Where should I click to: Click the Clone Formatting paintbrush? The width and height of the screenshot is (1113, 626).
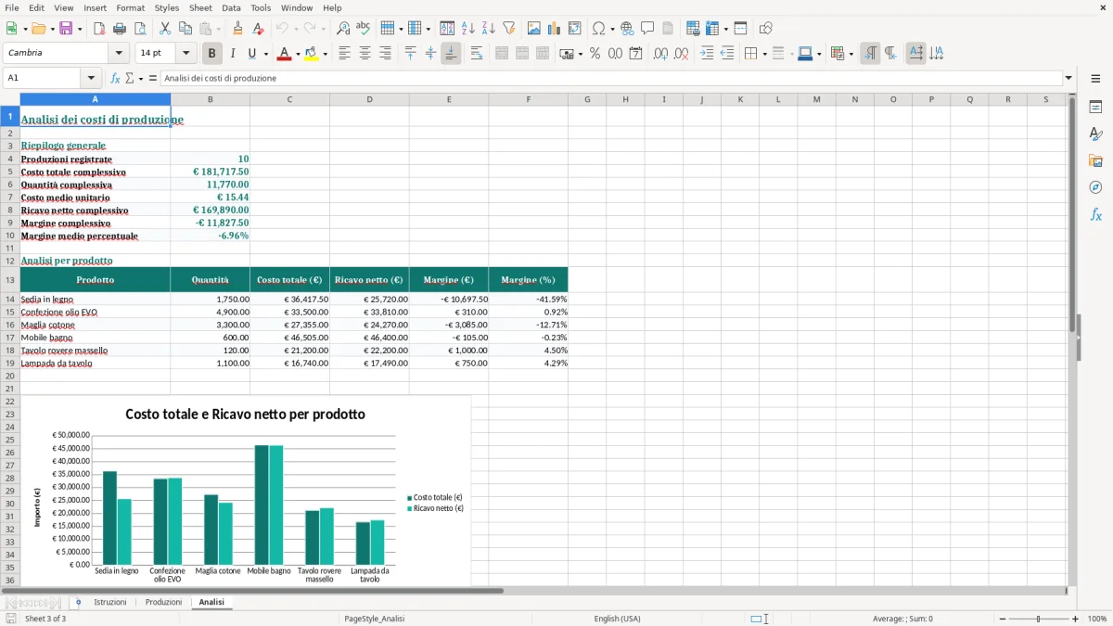click(238, 29)
